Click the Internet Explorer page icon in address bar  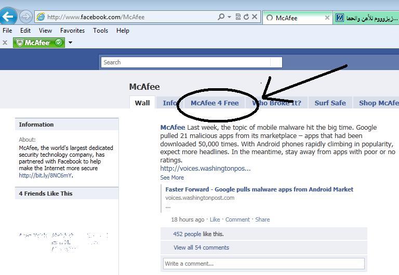point(41,17)
